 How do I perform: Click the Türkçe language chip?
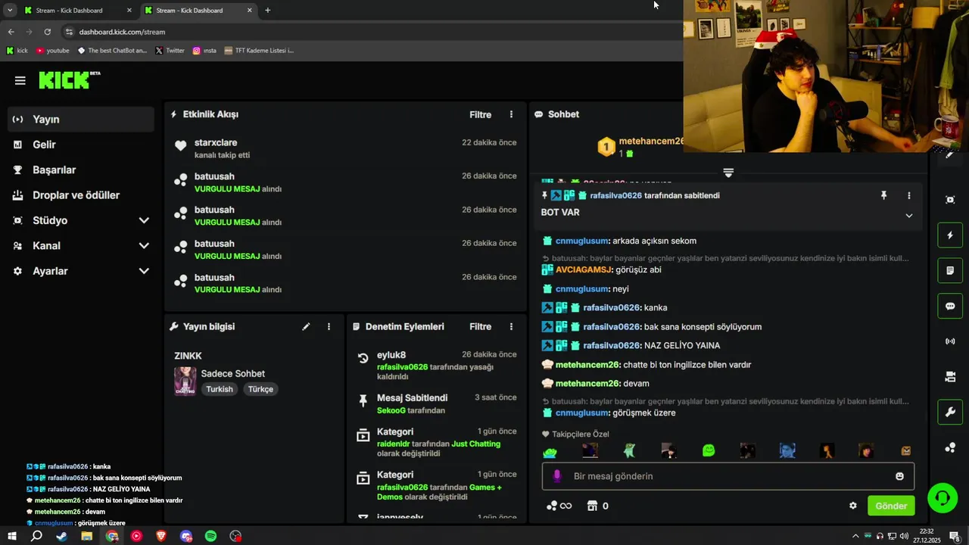(261, 389)
